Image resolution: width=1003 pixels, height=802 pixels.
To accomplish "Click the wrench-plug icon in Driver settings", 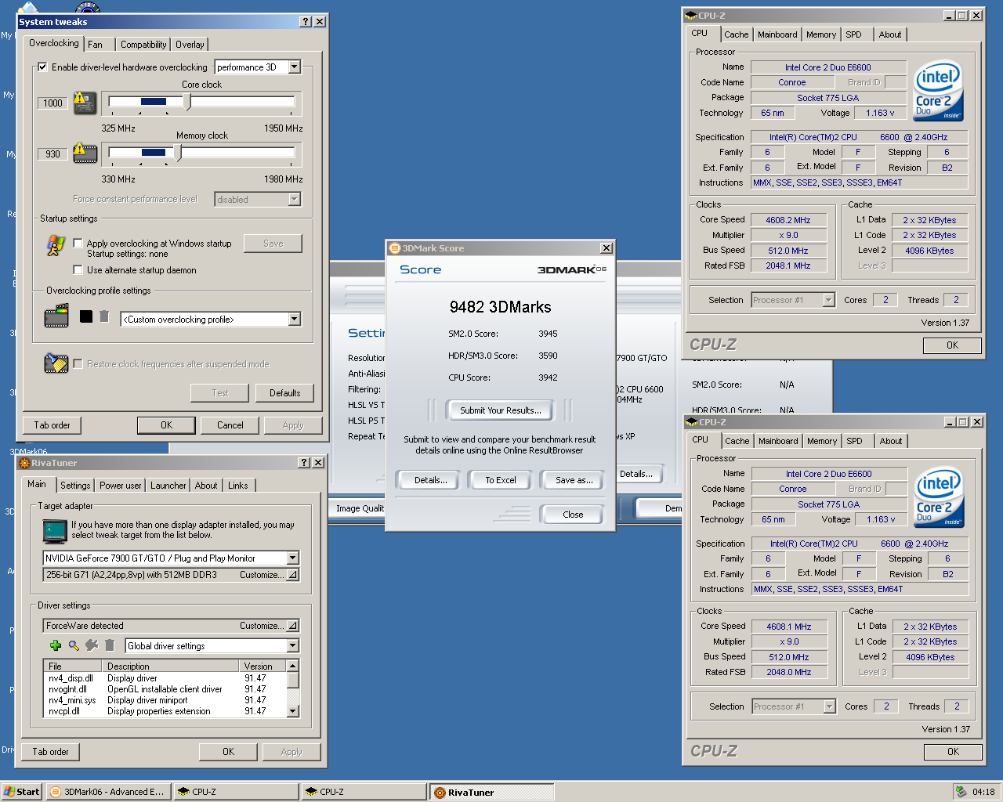I will point(92,645).
